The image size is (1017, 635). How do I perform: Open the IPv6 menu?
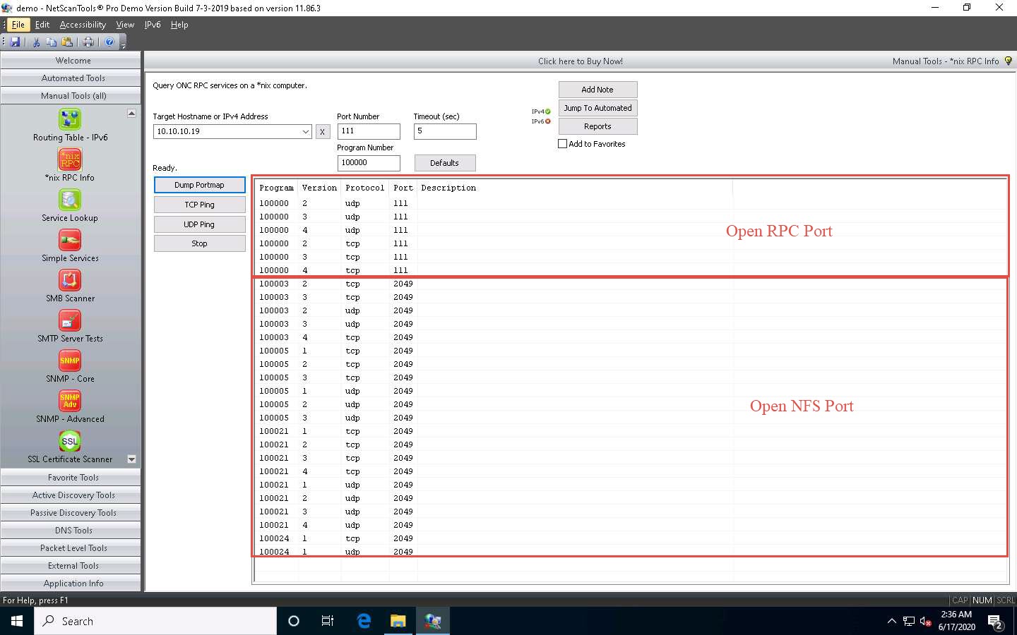point(153,25)
